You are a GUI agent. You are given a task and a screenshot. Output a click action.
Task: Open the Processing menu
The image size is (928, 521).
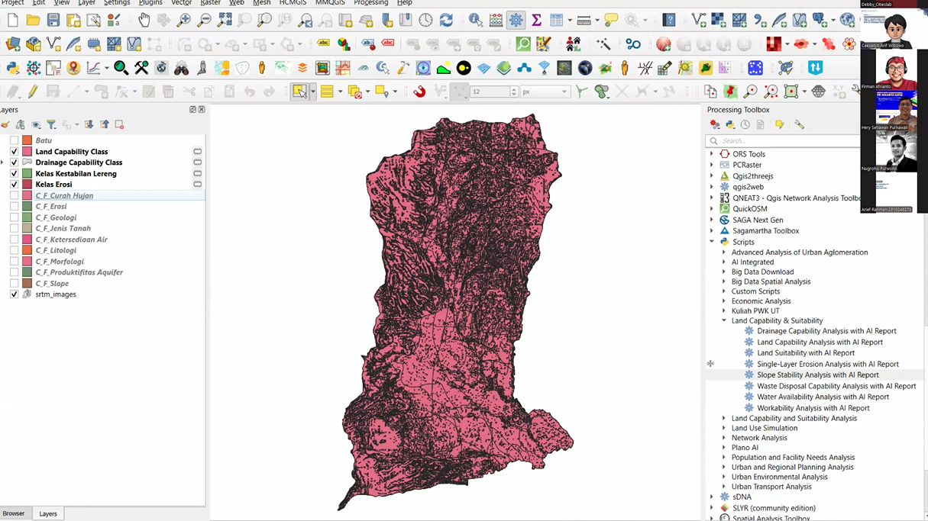coord(370,3)
